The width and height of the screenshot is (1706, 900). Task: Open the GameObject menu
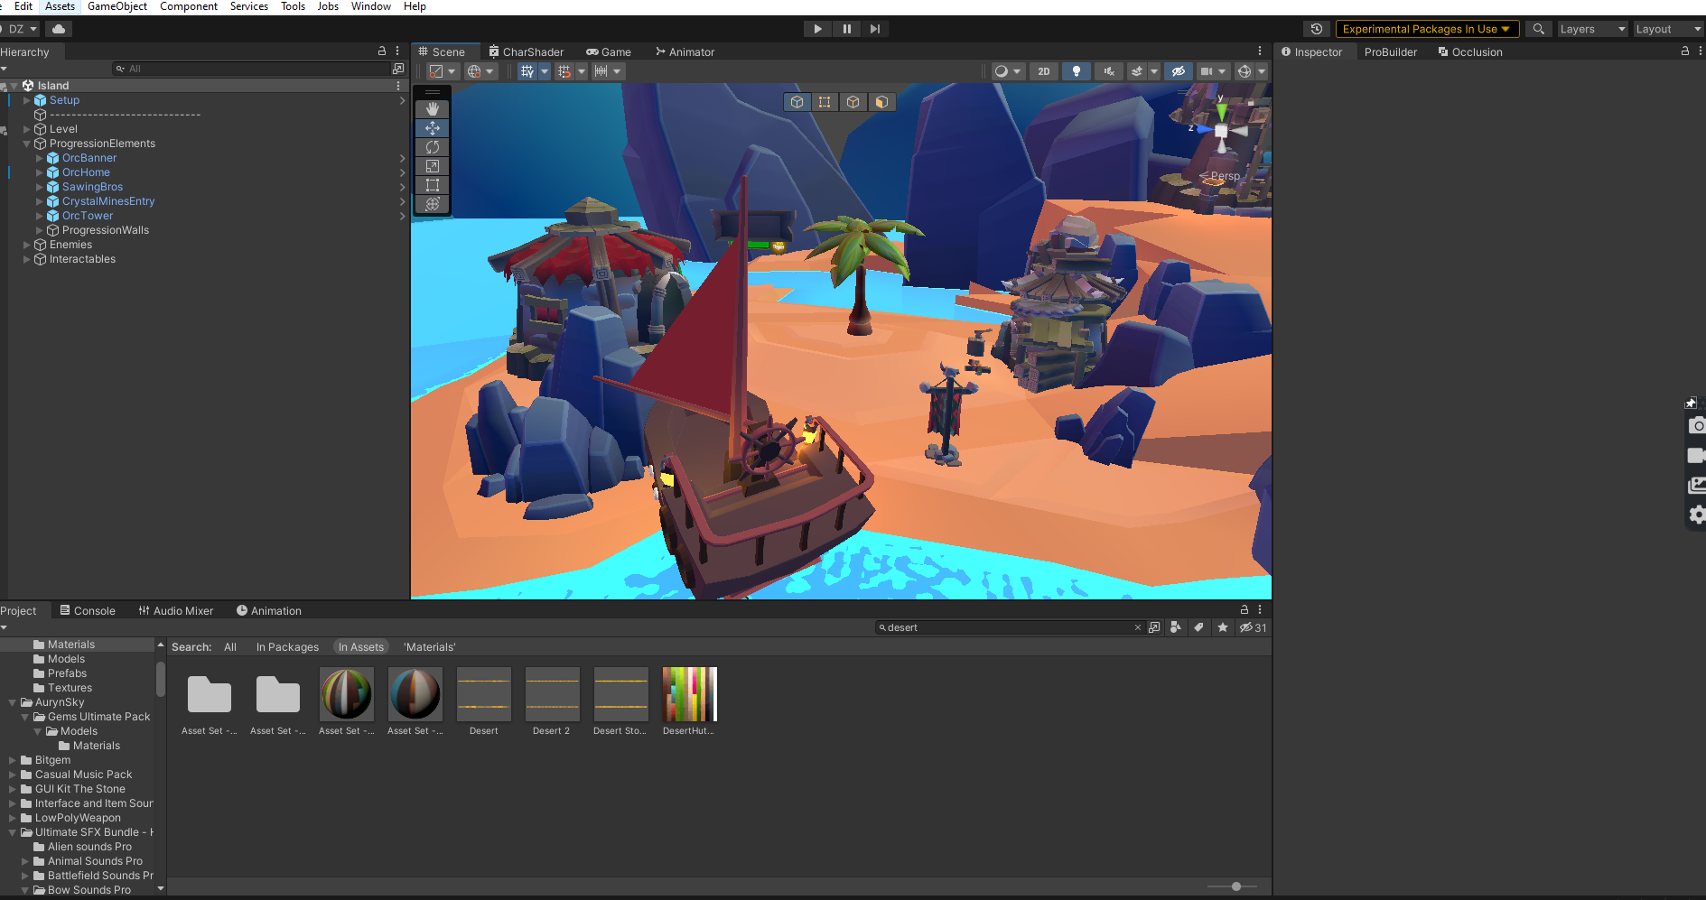pos(117,6)
